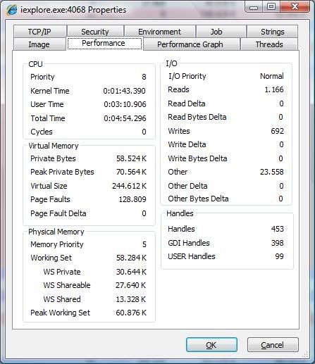Confirm with the OK button

click(211, 345)
